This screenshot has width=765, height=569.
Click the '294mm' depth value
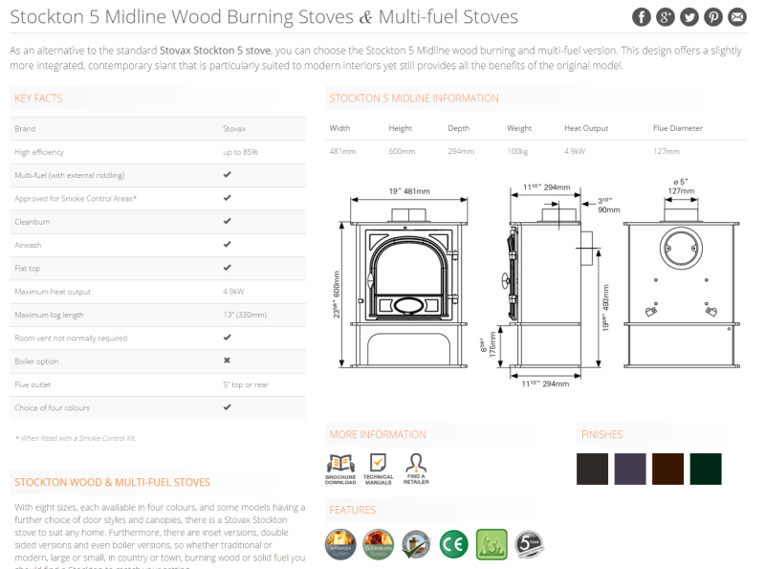(x=461, y=151)
